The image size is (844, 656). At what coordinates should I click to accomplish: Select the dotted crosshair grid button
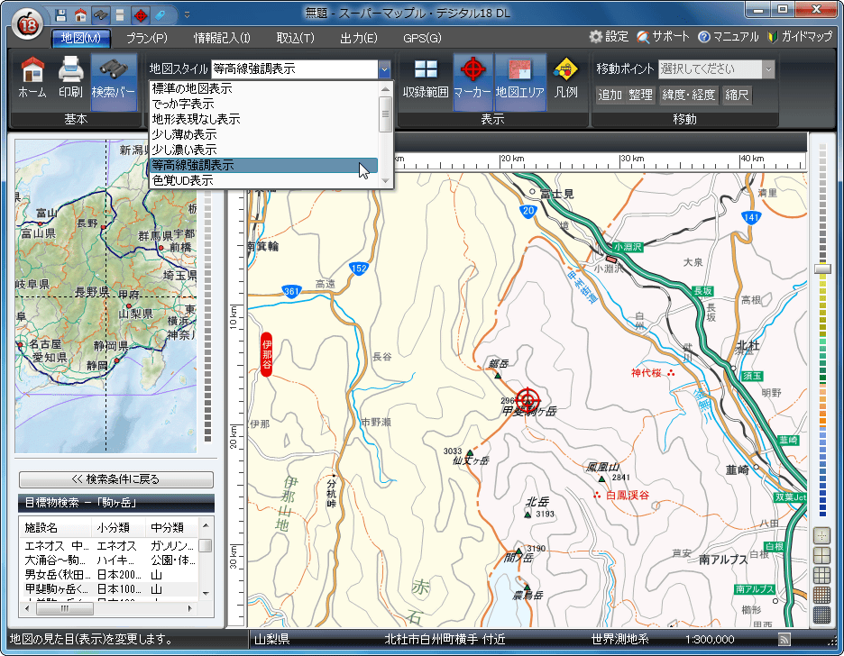click(x=821, y=535)
